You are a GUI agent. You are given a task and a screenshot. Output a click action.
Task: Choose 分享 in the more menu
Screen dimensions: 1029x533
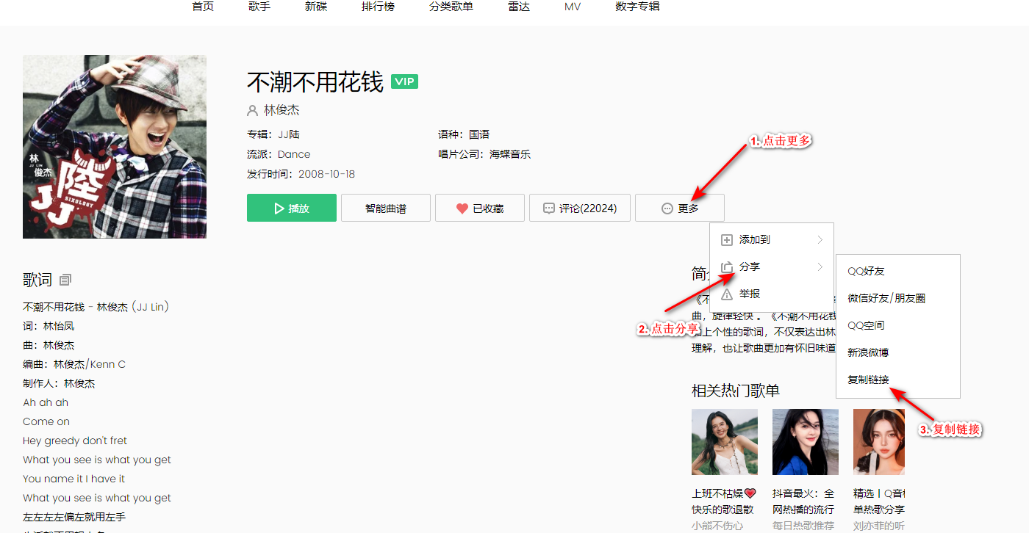[772, 267]
